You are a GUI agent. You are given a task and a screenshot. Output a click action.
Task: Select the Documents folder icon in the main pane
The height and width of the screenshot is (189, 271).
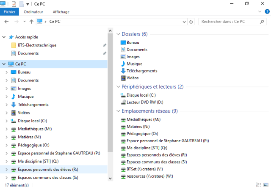pos(123,50)
